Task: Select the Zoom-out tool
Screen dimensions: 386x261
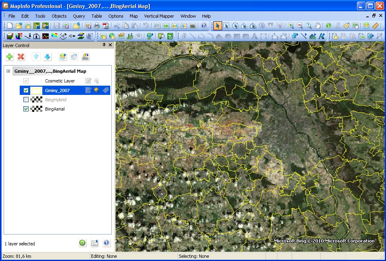Action: pyautogui.click(x=299, y=26)
